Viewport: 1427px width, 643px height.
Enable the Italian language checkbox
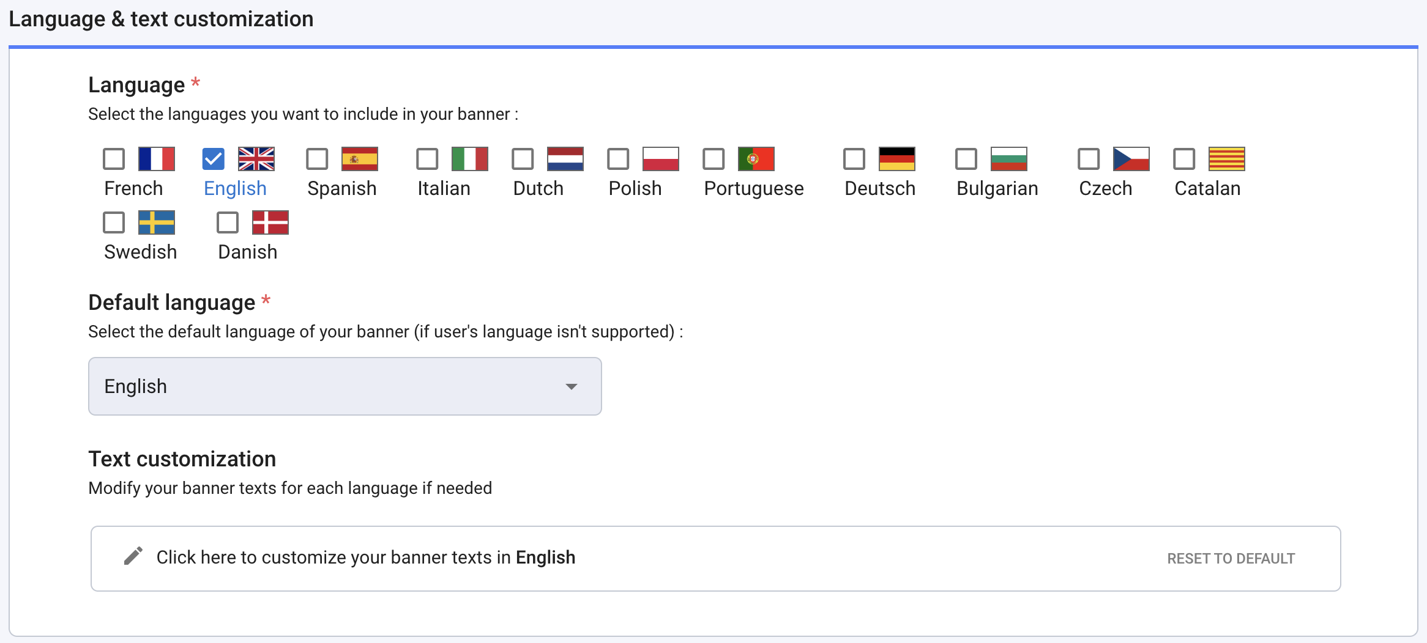(427, 160)
